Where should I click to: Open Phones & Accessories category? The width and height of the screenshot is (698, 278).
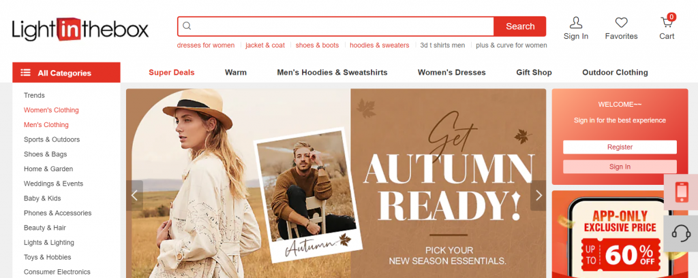(x=57, y=213)
